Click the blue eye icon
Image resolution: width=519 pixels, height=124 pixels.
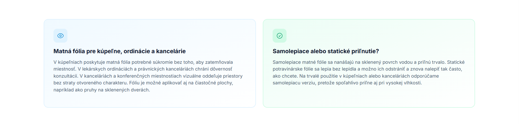coord(60,36)
